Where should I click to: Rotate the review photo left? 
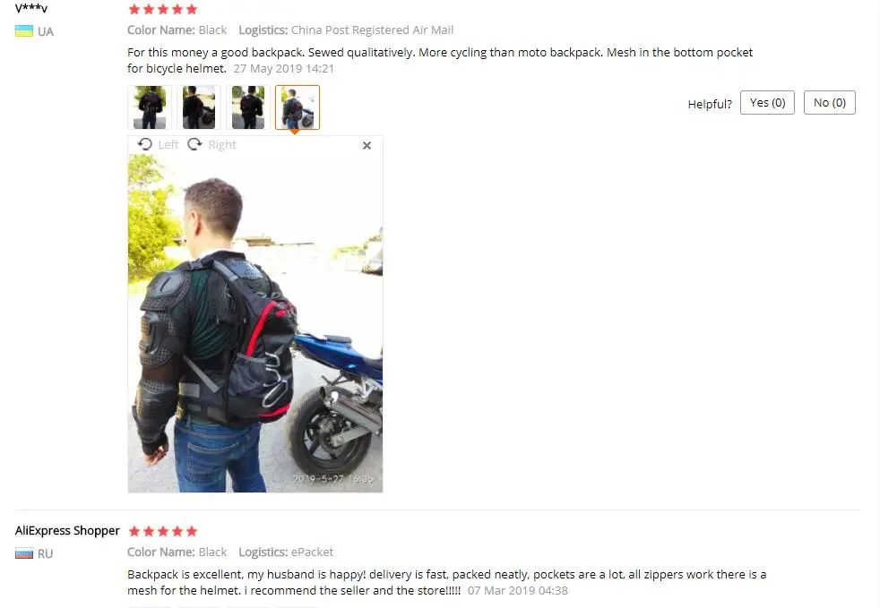pos(158,145)
